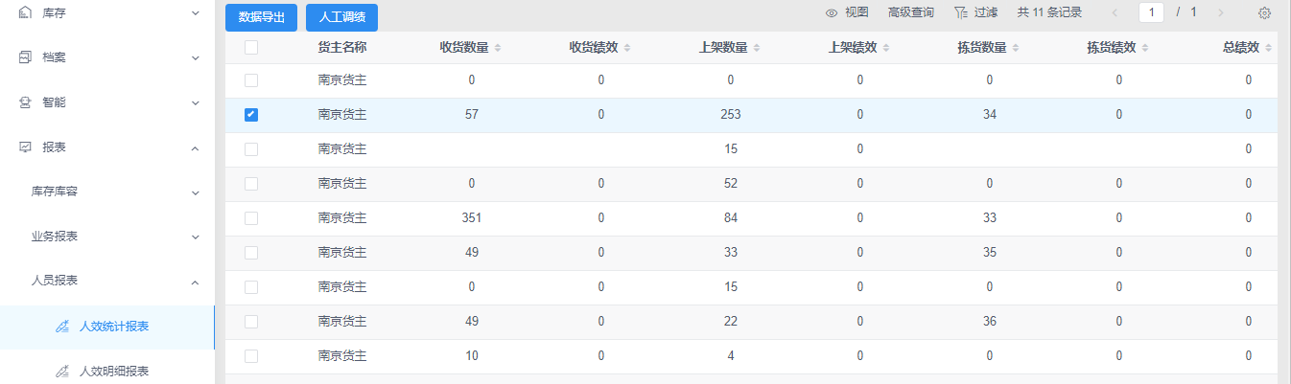Viewport: 1291px width, 384px height.
Task: Sort by 总绩效 using its sort arrows
Action: [1268, 48]
